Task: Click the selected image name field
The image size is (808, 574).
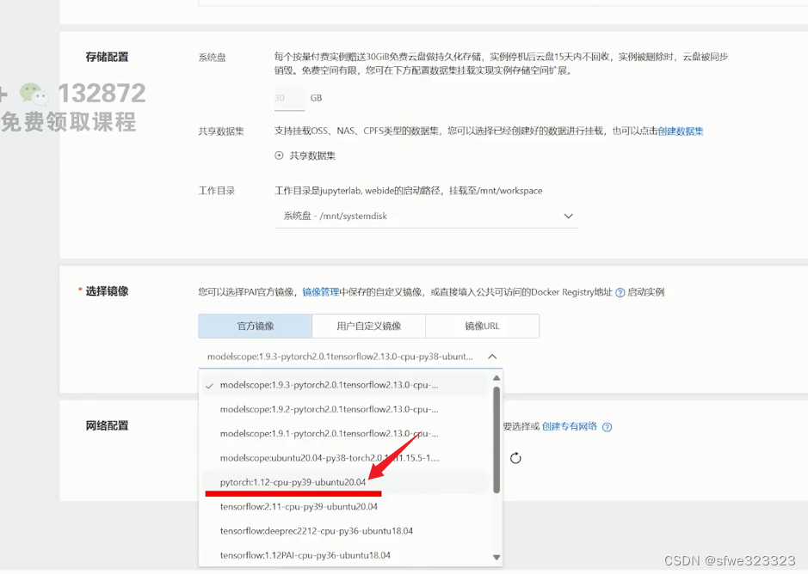Action: pos(350,357)
